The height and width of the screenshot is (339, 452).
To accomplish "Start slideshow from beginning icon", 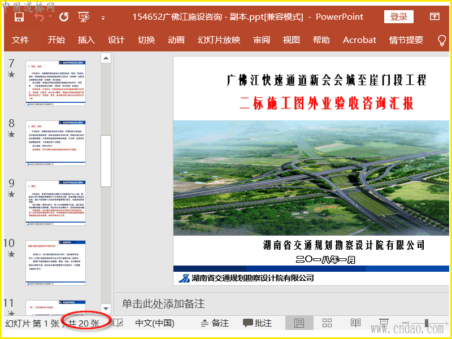I will [x=84, y=17].
